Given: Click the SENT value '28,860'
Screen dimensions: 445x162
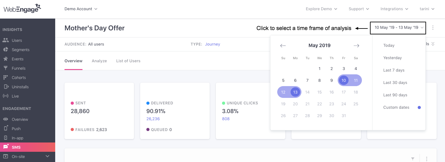Looking at the screenshot, I should coord(80,111).
